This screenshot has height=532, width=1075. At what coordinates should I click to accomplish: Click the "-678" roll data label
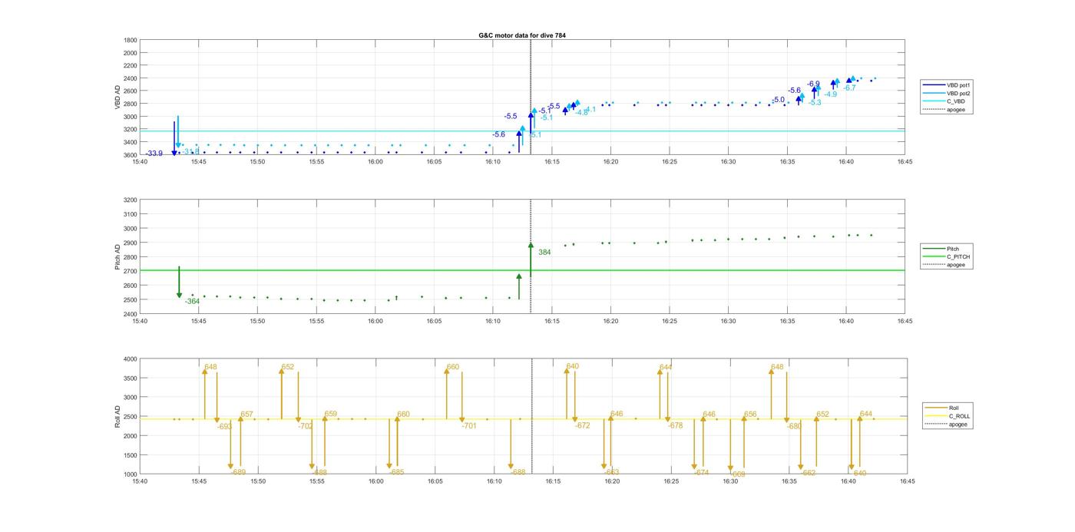(x=675, y=425)
